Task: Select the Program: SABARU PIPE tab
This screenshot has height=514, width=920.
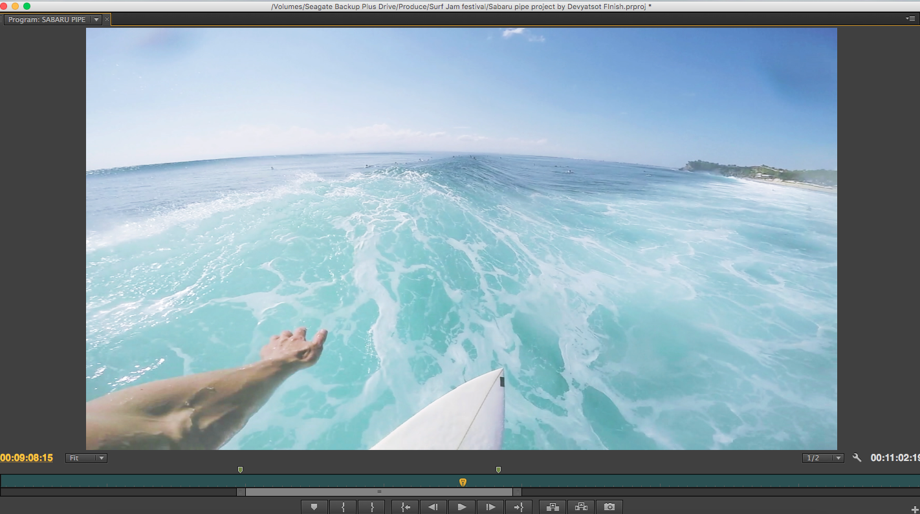Action: pos(47,19)
